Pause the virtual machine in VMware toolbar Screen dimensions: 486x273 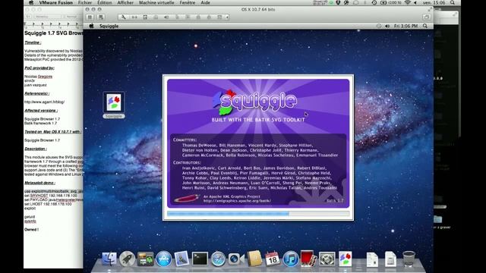point(90,17)
